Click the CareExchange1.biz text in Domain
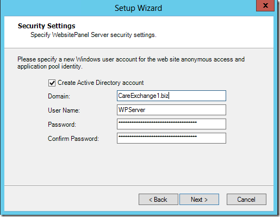Image resolution: width=280 pixels, height=217 pixels. point(143,96)
